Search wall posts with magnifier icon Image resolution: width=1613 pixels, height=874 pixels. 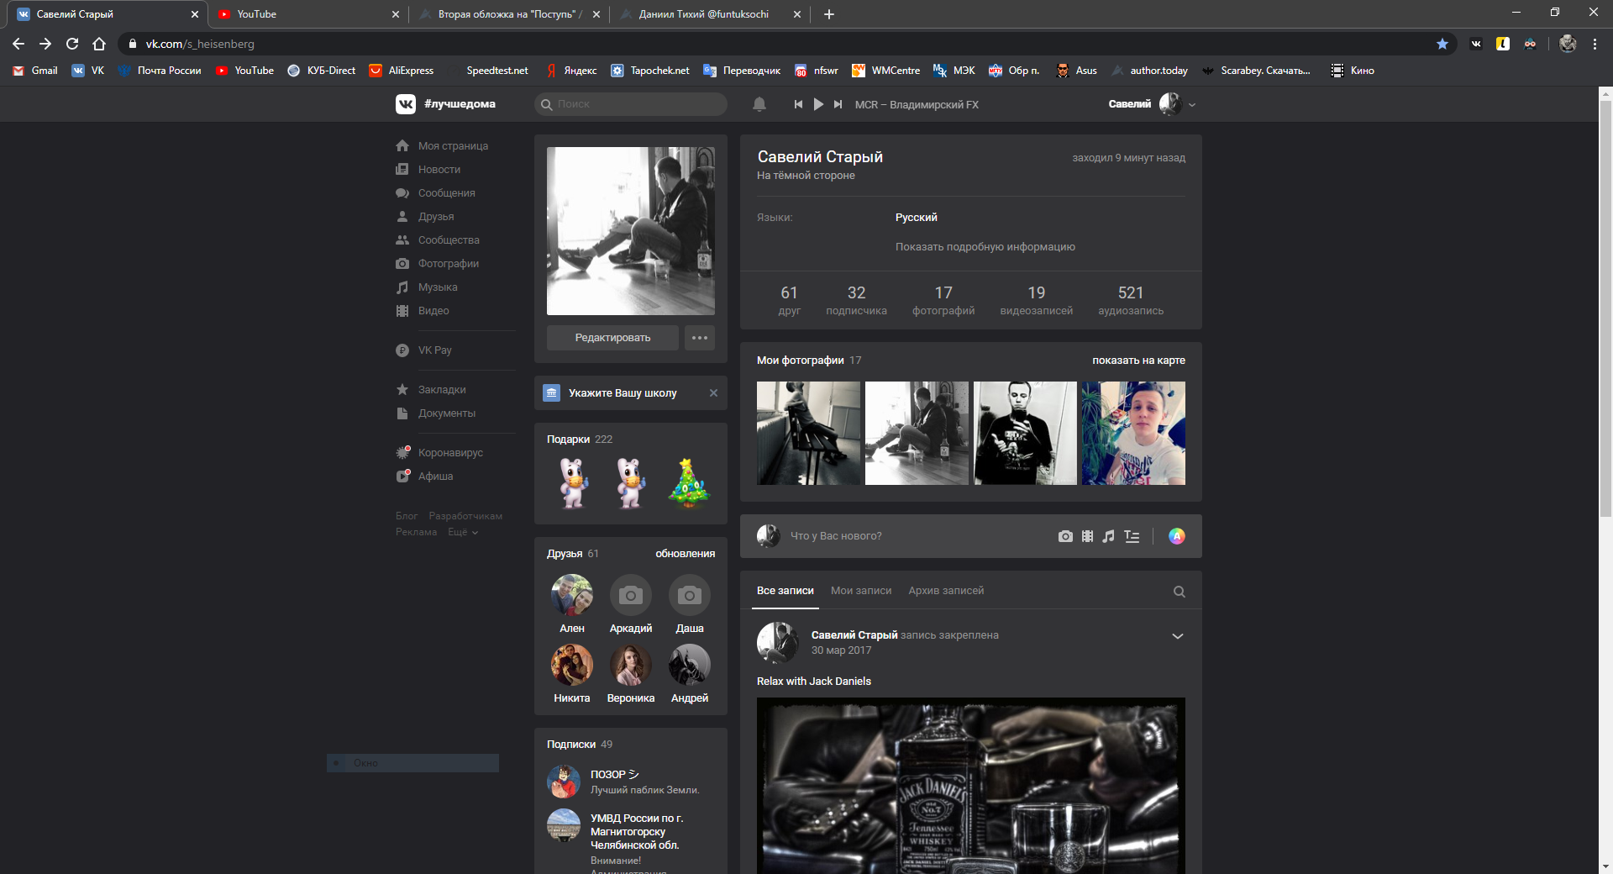[1179, 592]
